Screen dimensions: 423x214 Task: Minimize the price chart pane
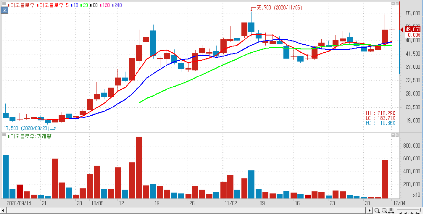(393, 4)
